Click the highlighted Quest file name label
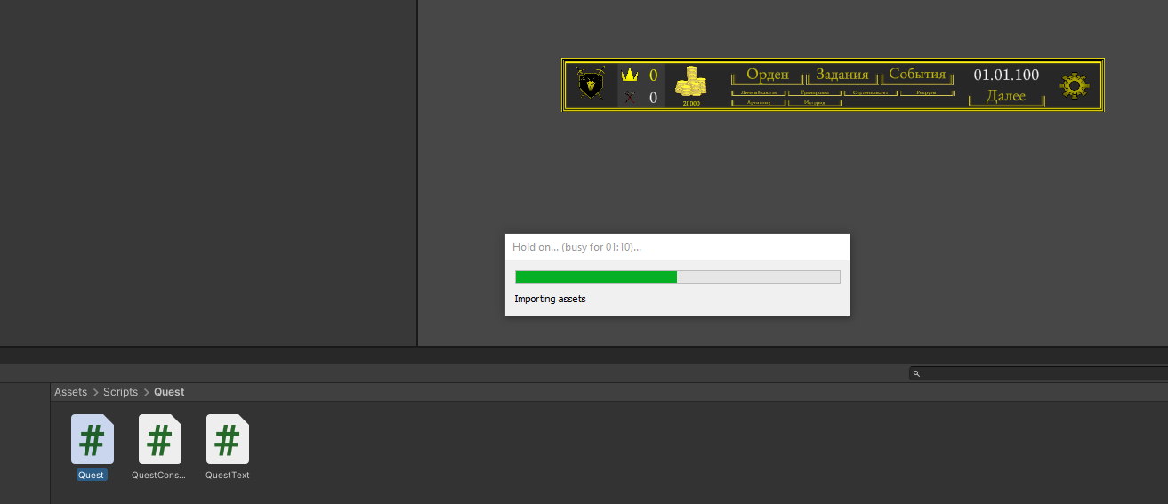Screen dimensions: 1168x504 click(91, 476)
